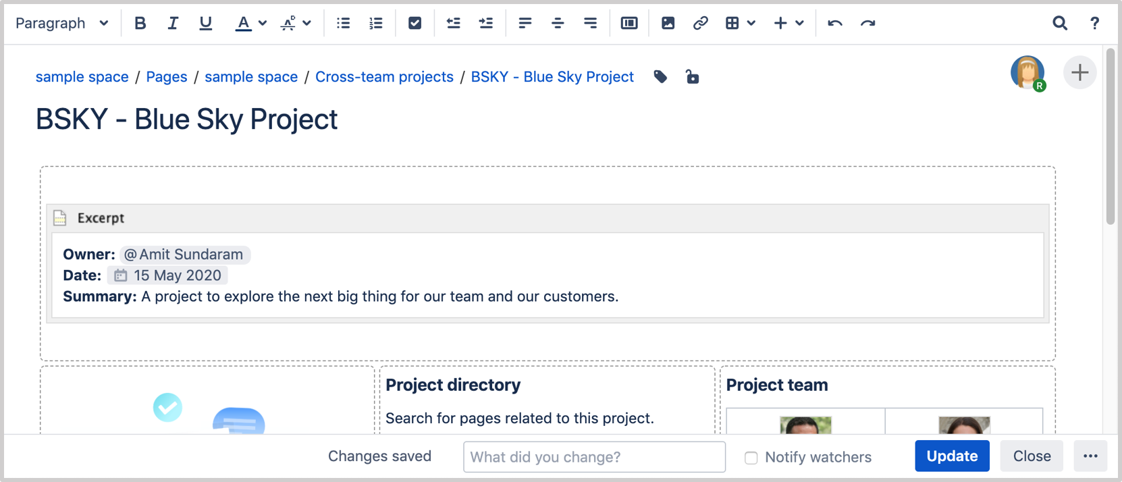Go to Cross-team projects breadcrumb
This screenshot has height=482, width=1122.
tap(384, 77)
